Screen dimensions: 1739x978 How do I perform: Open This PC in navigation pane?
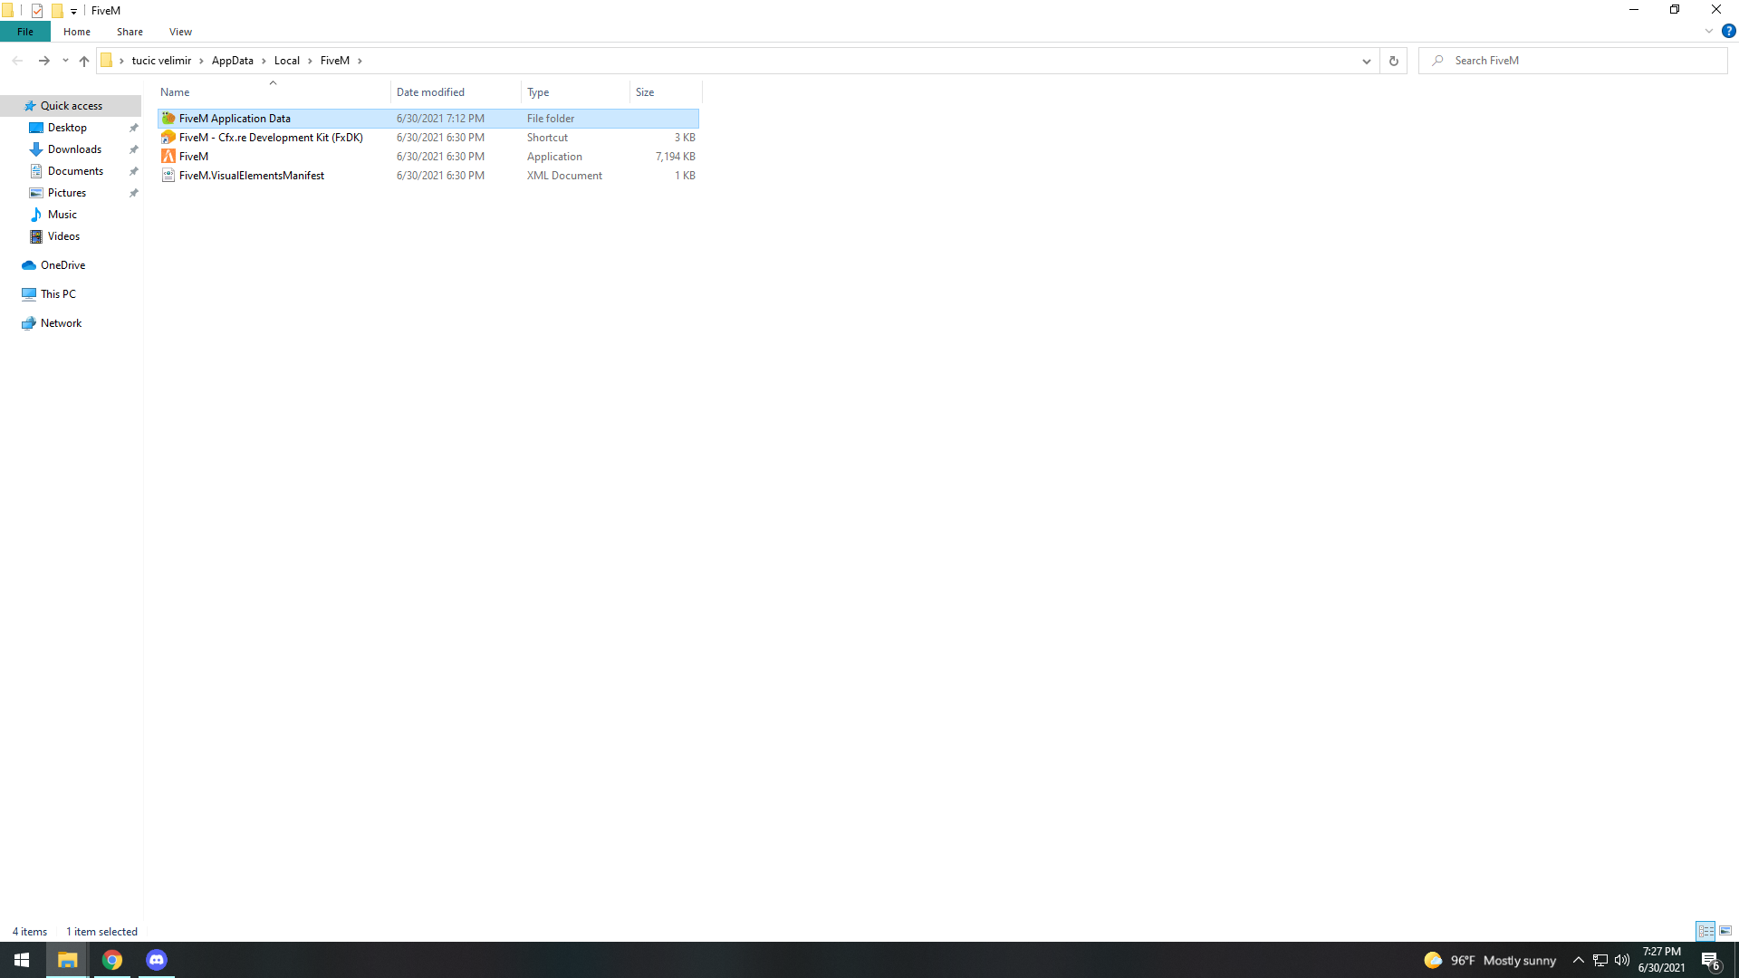(58, 294)
